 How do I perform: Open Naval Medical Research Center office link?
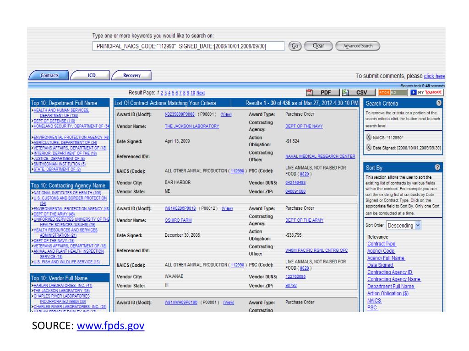320,156
